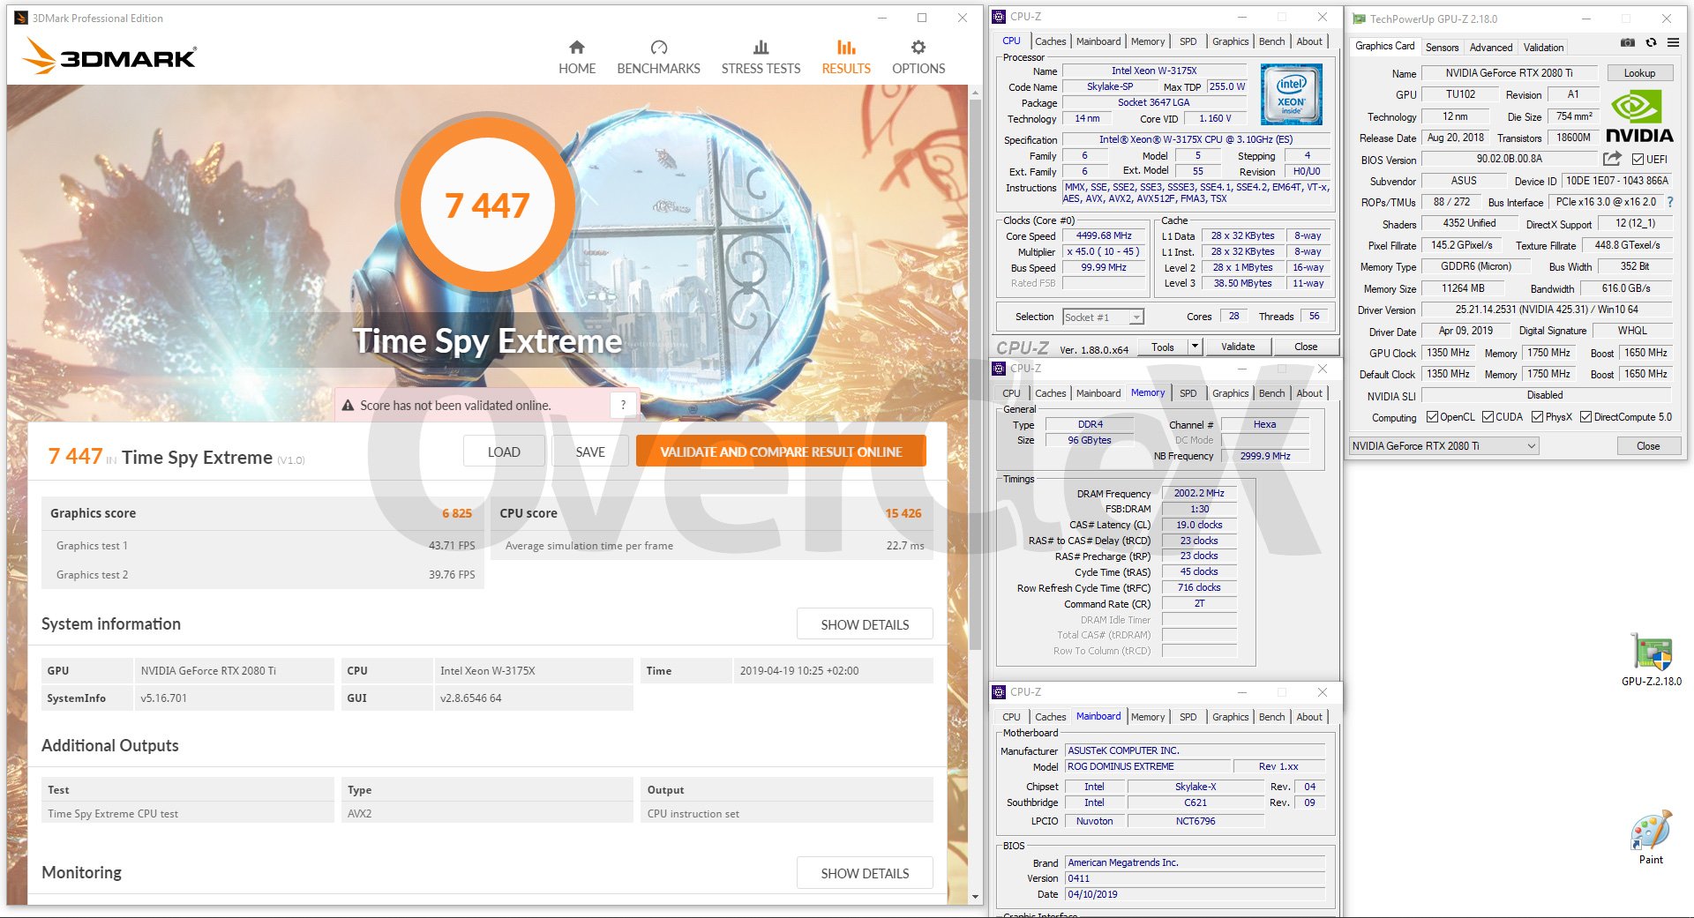Open the 3DMark Home section
The image size is (1694, 918).
pyautogui.click(x=576, y=57)
